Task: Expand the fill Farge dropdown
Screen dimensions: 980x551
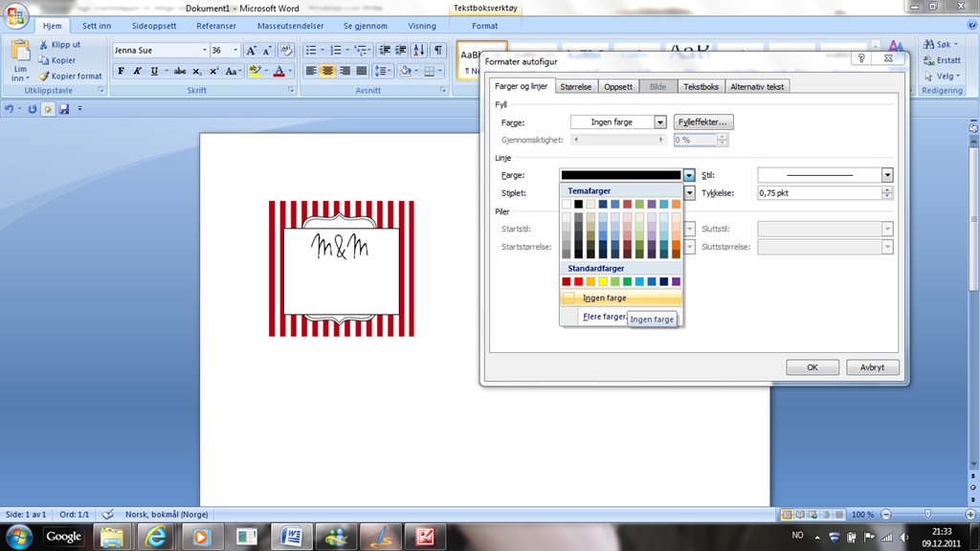Action: coord(660,122)
